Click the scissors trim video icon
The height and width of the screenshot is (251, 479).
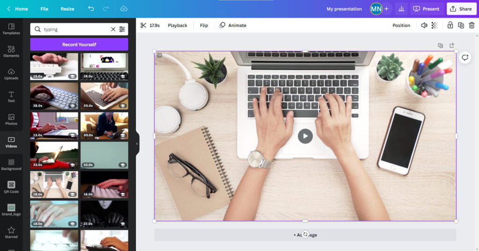point(143,25)
